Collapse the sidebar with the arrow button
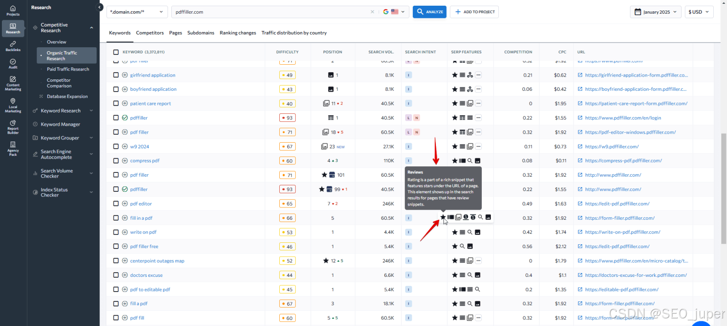The height and width of the screenshot is (326, 727). coord(99,7)
